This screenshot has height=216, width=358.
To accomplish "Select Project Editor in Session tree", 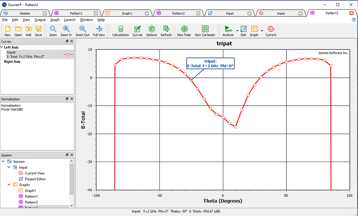I will click(35, 179).
